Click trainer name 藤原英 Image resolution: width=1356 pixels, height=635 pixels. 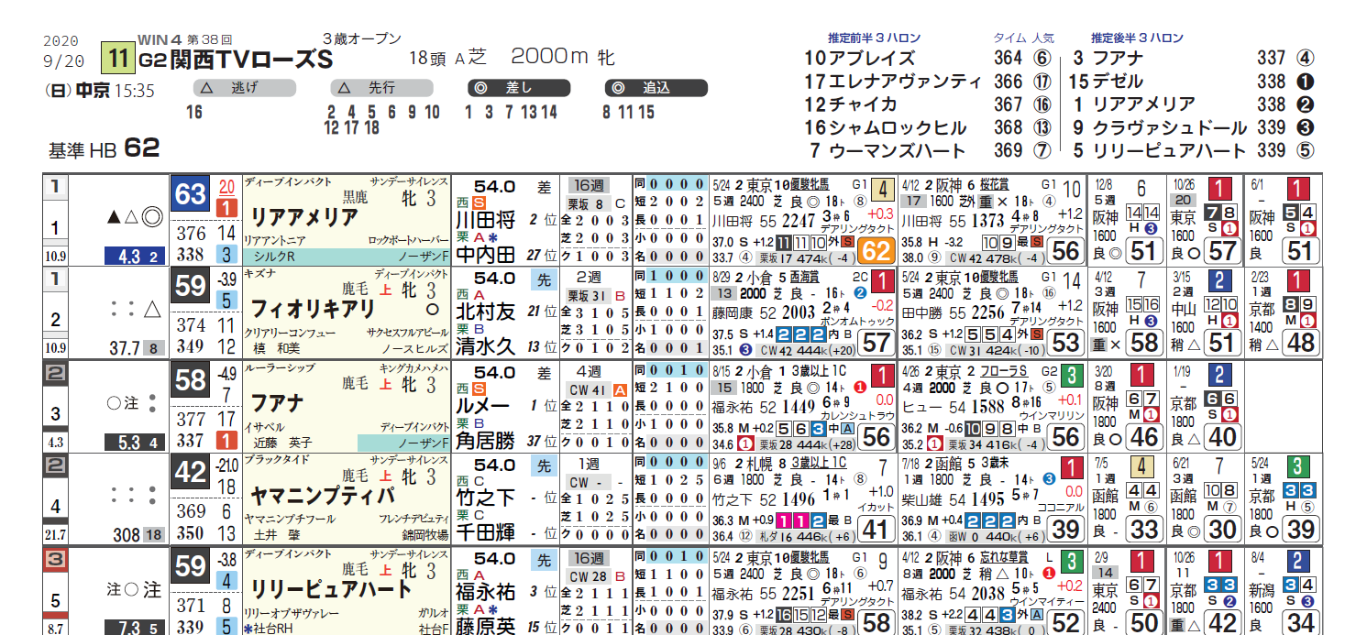[x=485, y=625]
